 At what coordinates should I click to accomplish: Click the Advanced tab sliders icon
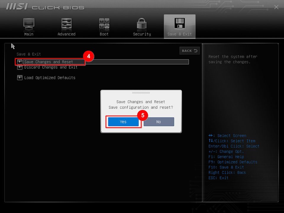66,24
